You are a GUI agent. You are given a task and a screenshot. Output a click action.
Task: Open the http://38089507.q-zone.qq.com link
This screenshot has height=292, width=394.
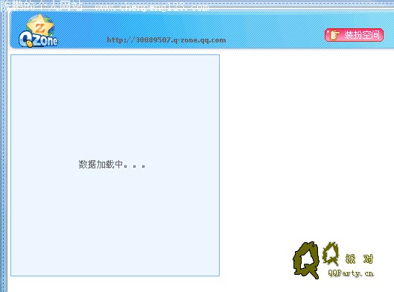coord(166,40)
